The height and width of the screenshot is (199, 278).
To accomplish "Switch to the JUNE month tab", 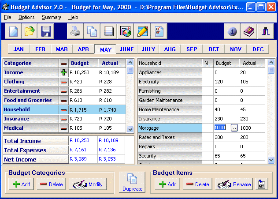I will coord(126,49).
